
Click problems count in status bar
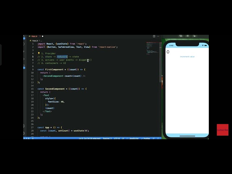[26, 138]
